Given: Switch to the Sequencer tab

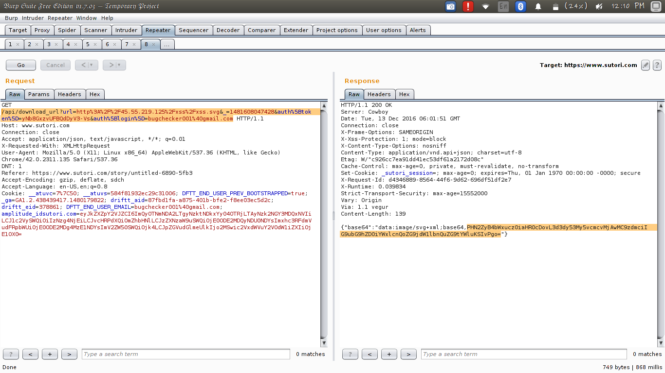Looking at the screenshot, I should pos(193,30).
